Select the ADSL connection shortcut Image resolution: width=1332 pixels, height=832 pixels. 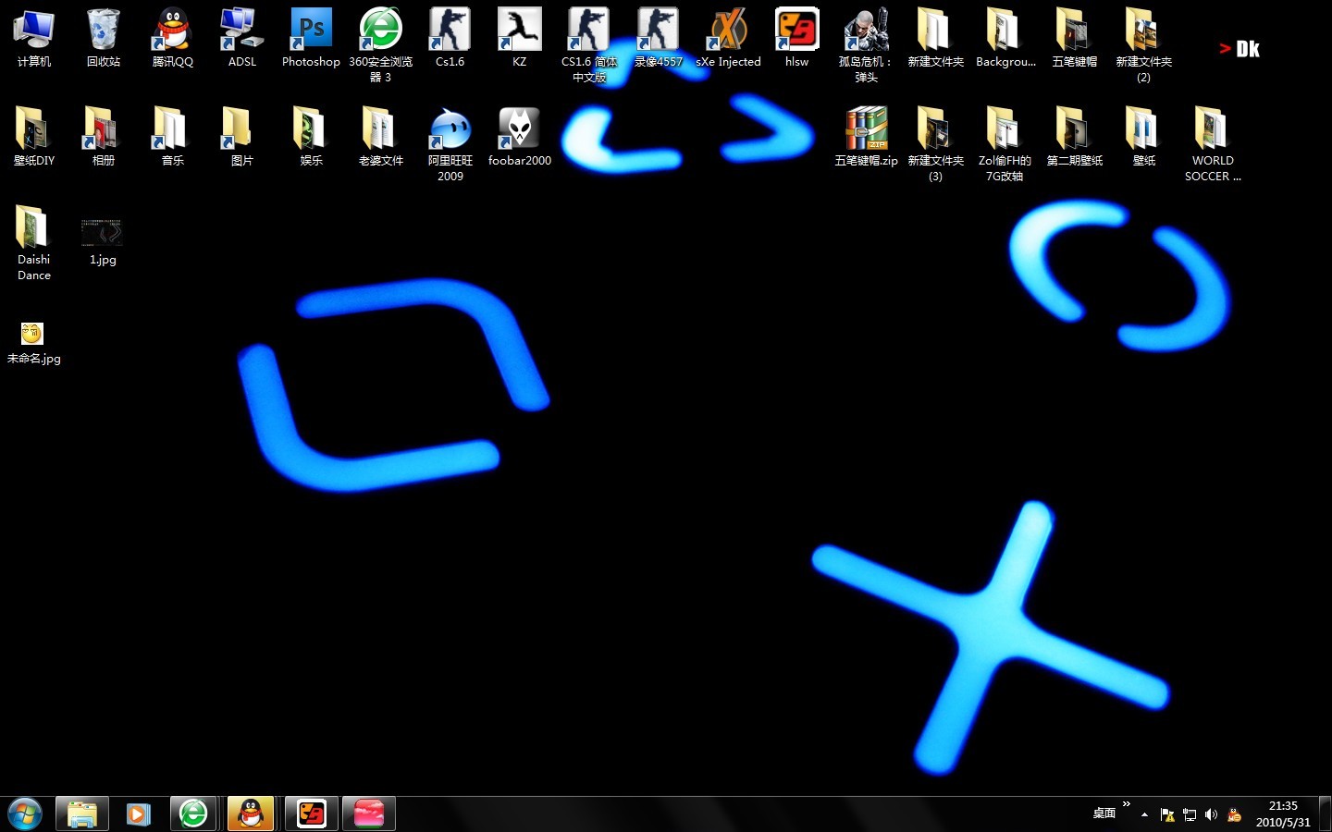pos(242,38)
